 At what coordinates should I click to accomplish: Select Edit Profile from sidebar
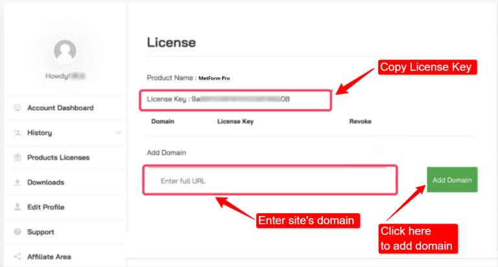[x=45, y=207]
